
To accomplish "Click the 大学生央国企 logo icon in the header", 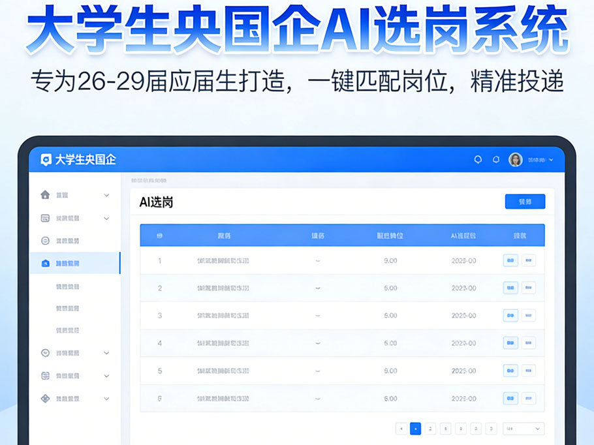I will click(46, 160).
